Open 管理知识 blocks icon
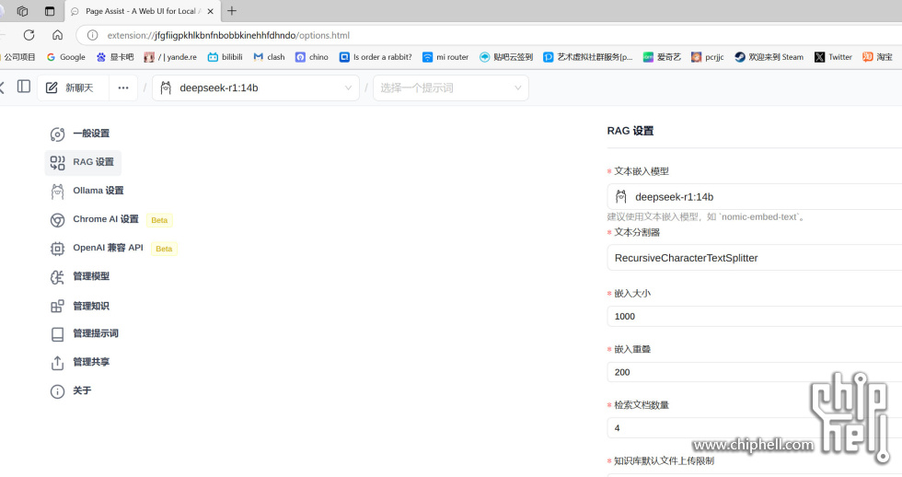The height and width of the screenshot is (477, 902). [x=57, y=306]
